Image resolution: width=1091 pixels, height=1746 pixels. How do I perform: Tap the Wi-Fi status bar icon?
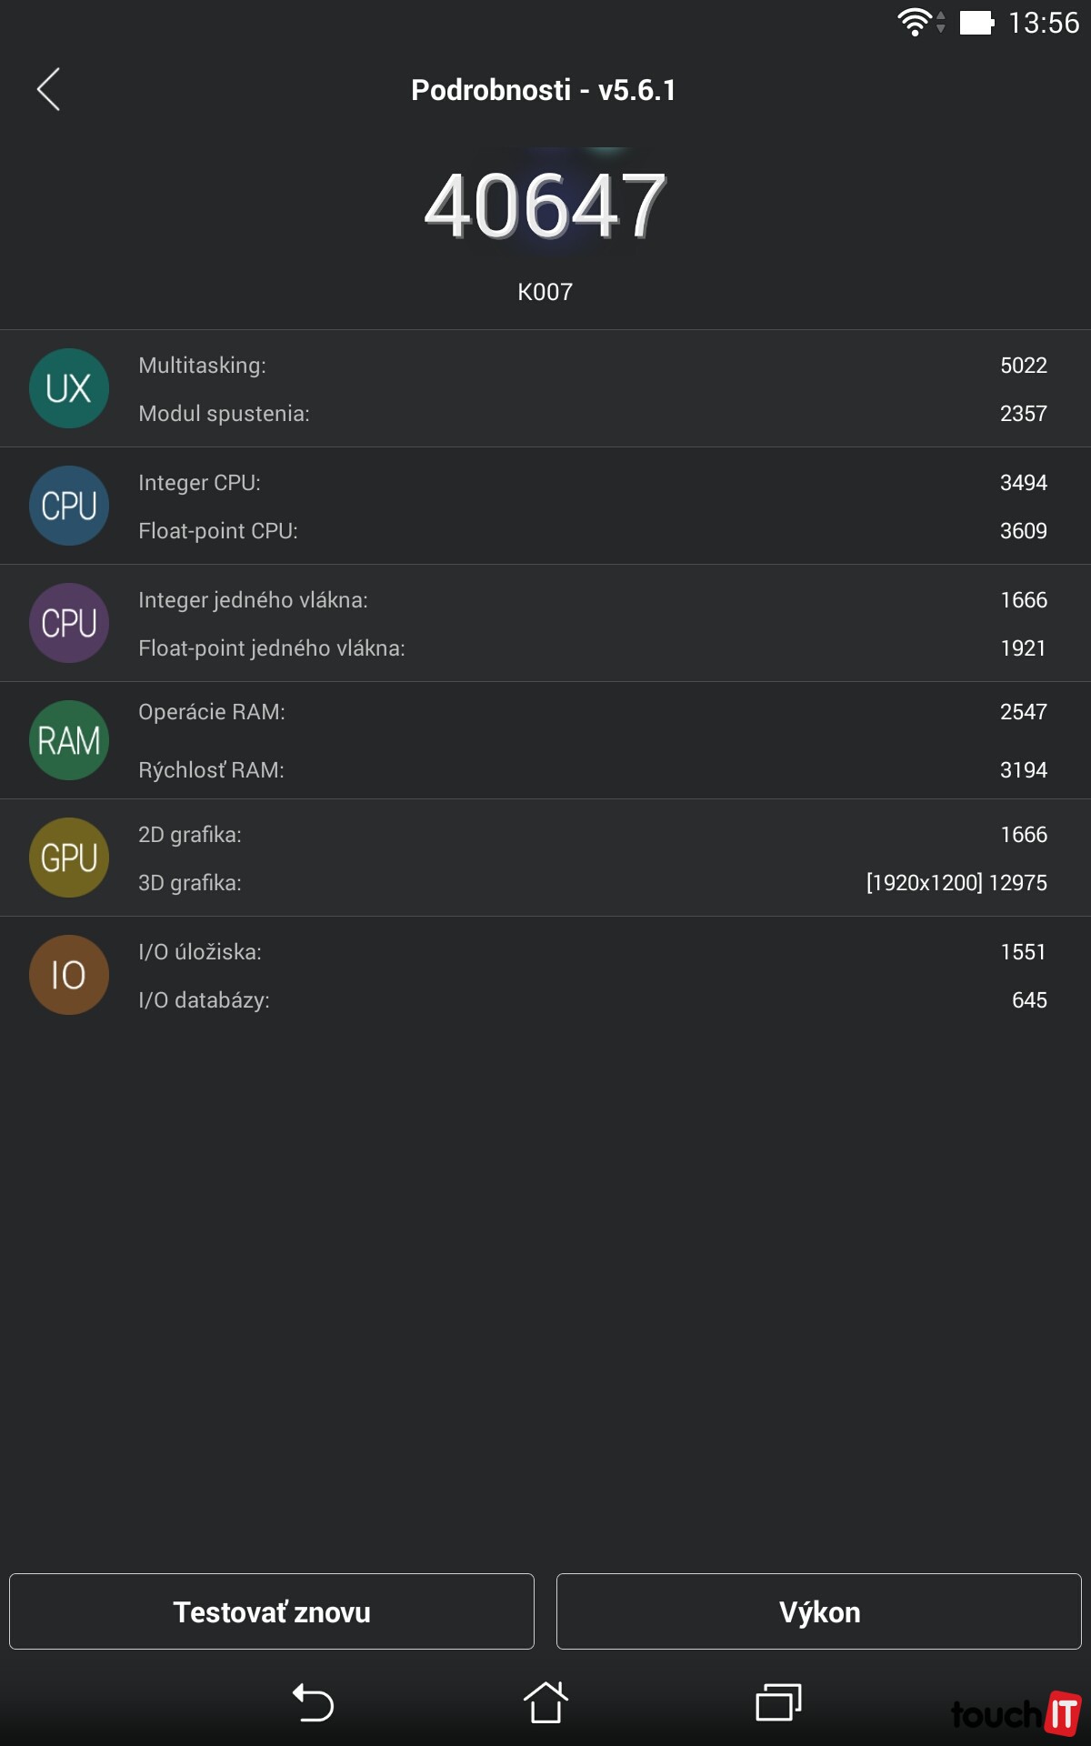915,22
